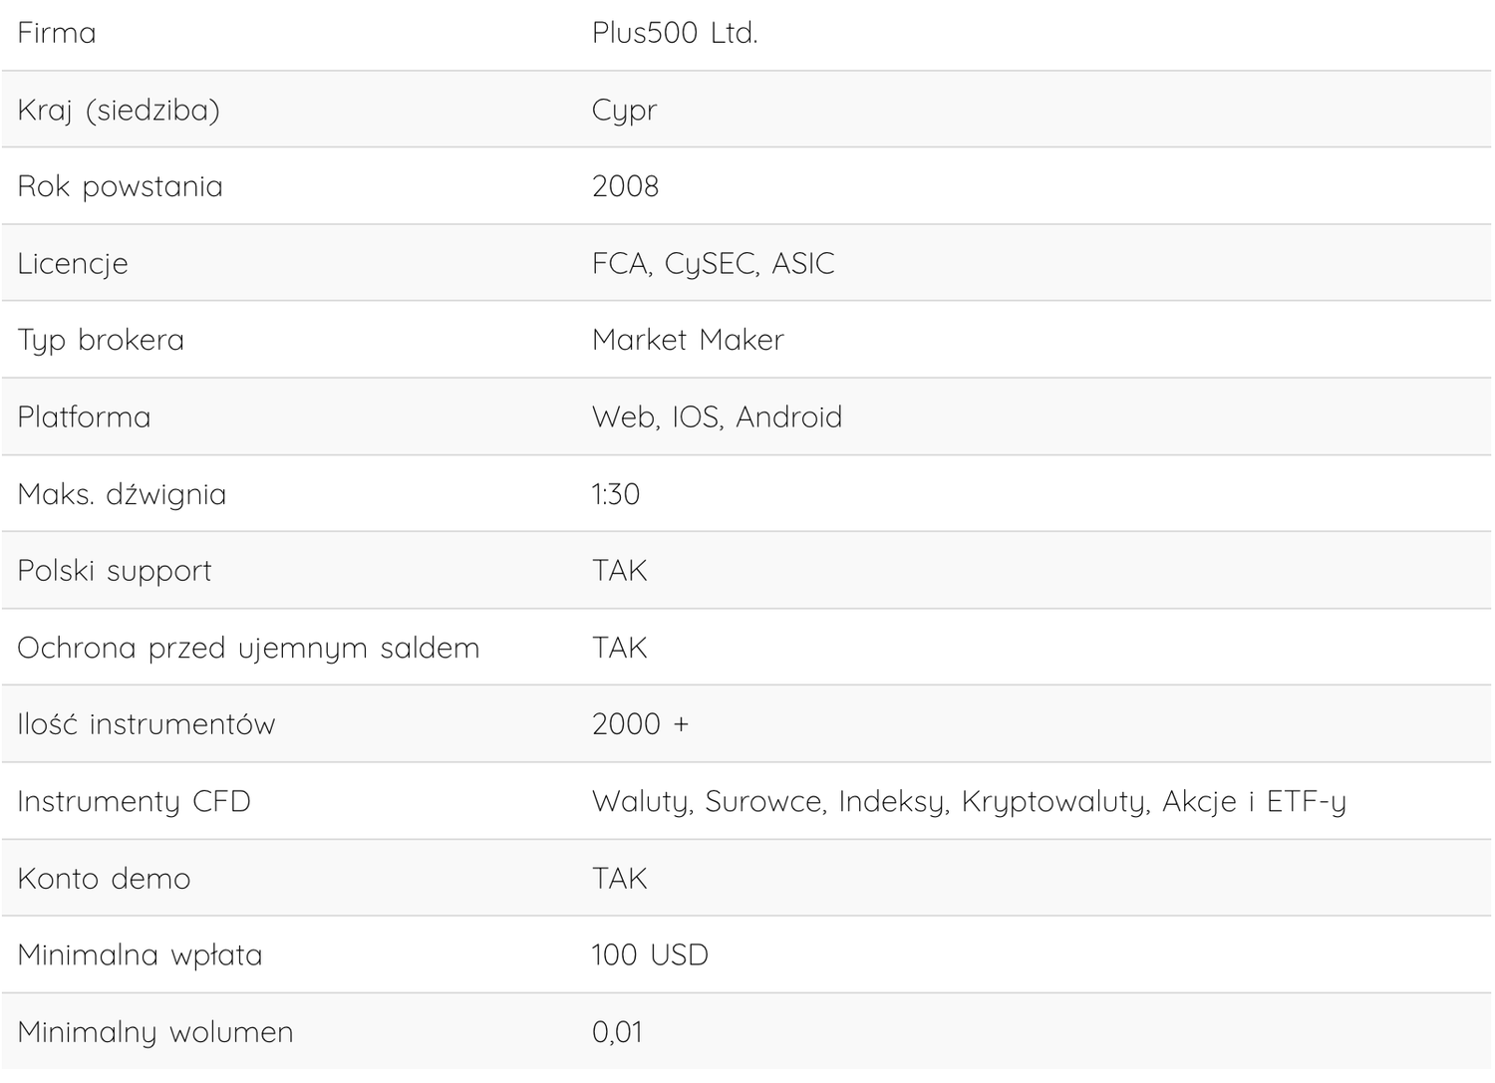Select the '100 USD' minimum deposit value
The width and height of the screenshot is (1495, 1083).
(650, 955)
